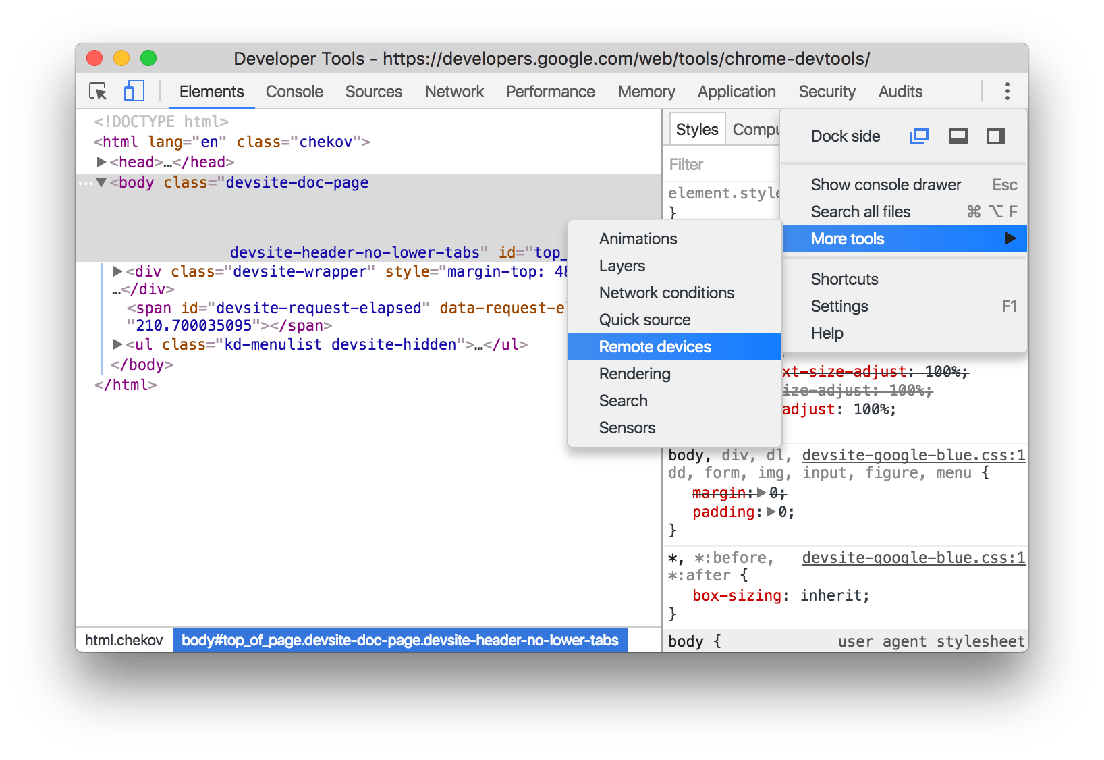Choose Remote devices from the submenu

tap(654, 346)
